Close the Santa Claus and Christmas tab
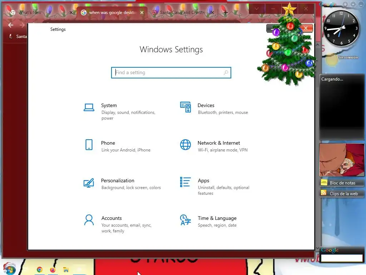The image size is (366, 275). [x=212, y=13]
